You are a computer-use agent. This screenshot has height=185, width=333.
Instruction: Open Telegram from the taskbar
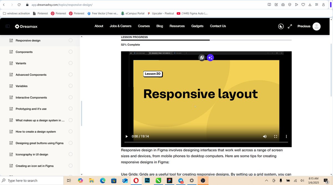181,180
